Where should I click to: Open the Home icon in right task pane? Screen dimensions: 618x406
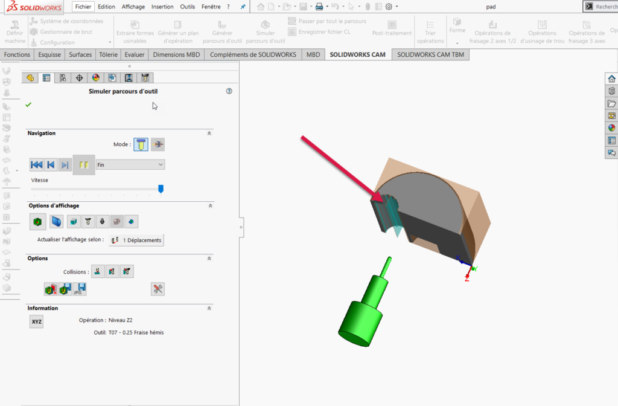611,79
